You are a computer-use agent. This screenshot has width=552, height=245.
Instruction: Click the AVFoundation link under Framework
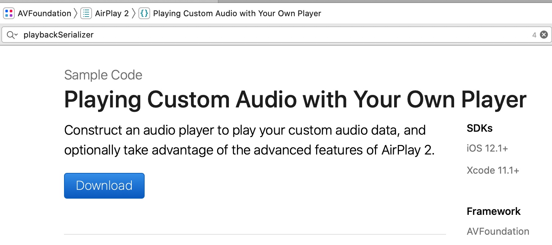(x=498, y=231)
